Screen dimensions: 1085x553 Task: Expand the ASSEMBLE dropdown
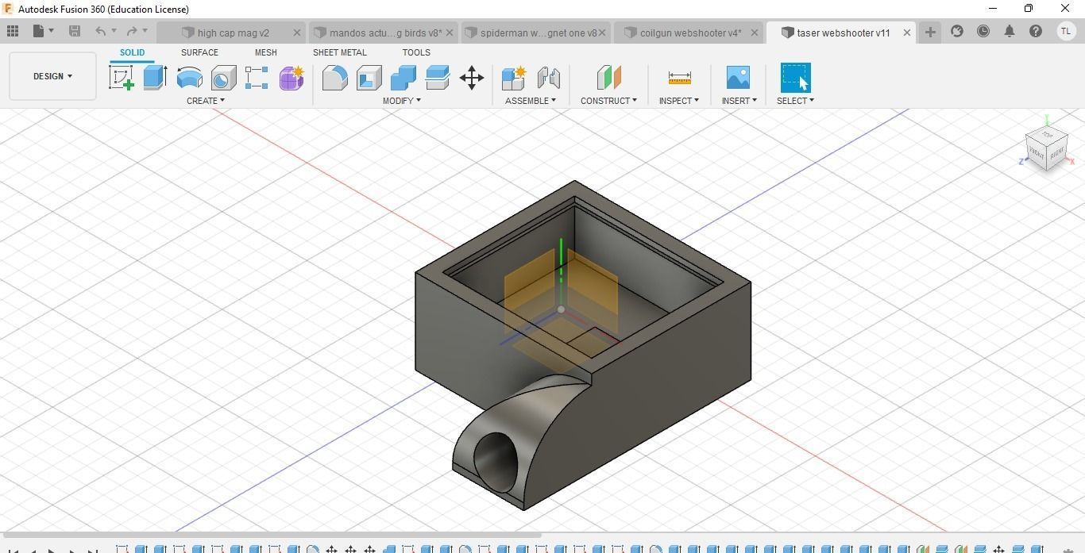click(531, 101)
